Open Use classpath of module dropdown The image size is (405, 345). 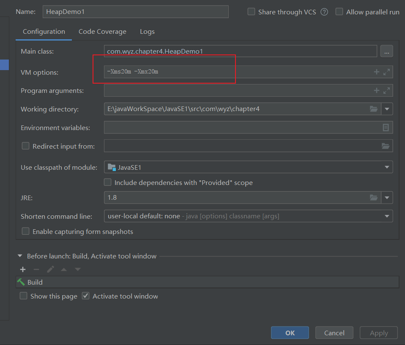click(x=386, y=167)
